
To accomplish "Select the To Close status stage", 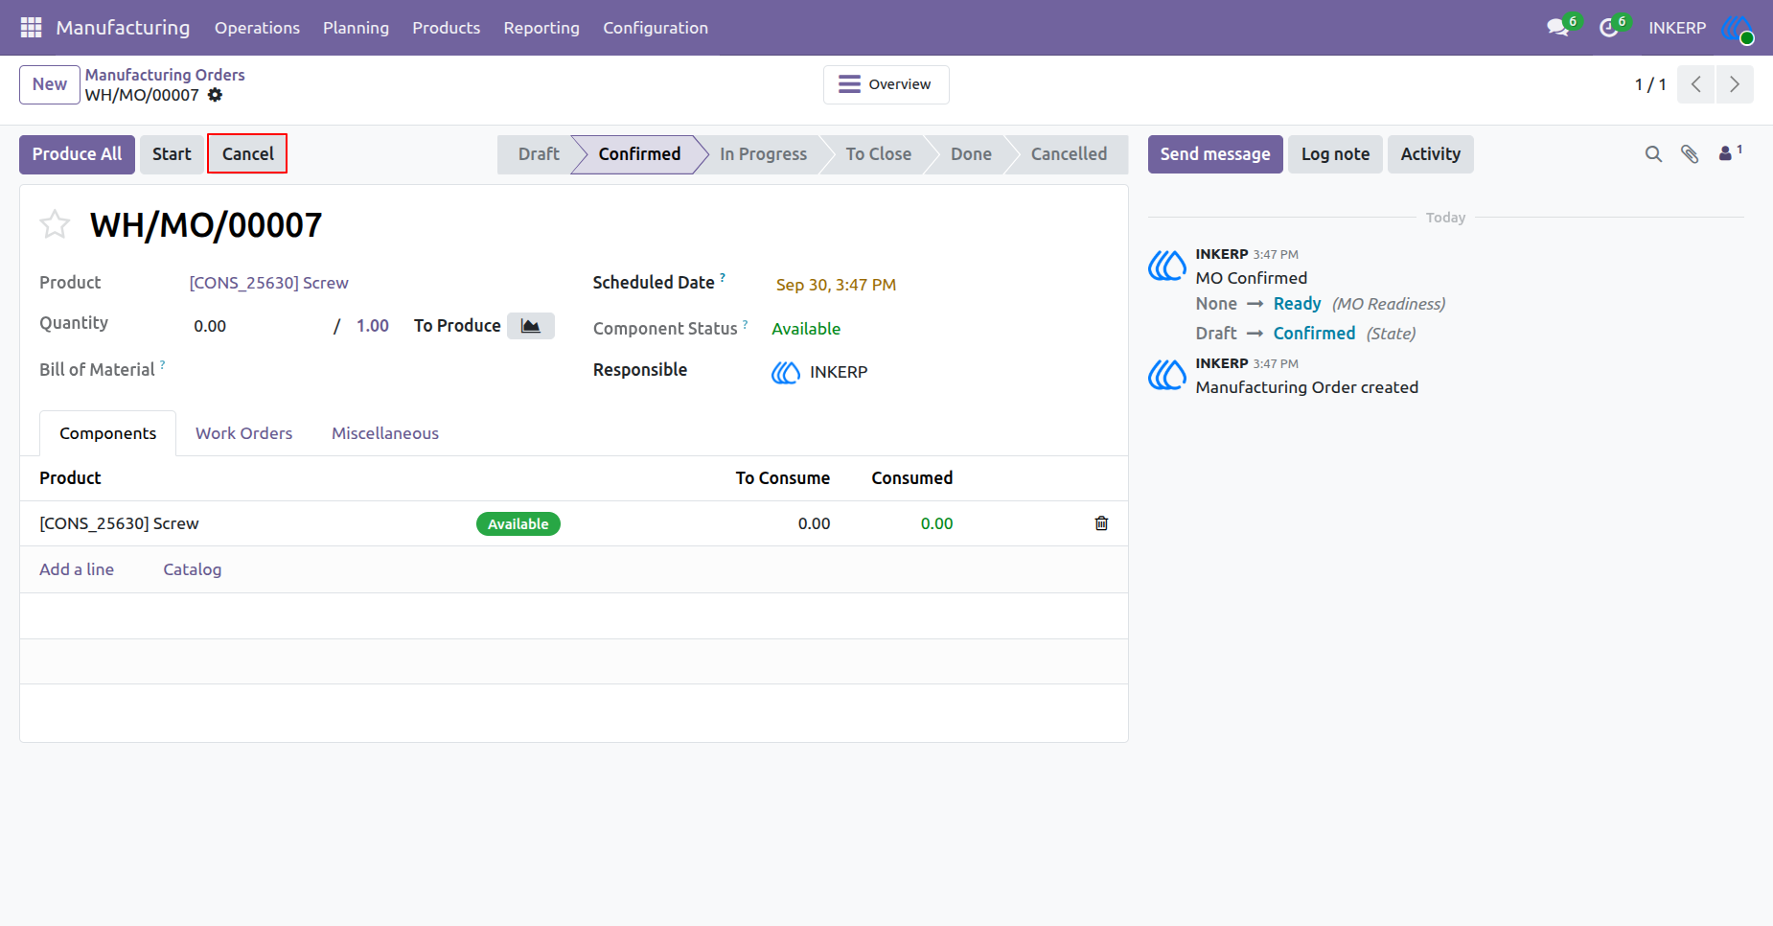I will point(878,154).
